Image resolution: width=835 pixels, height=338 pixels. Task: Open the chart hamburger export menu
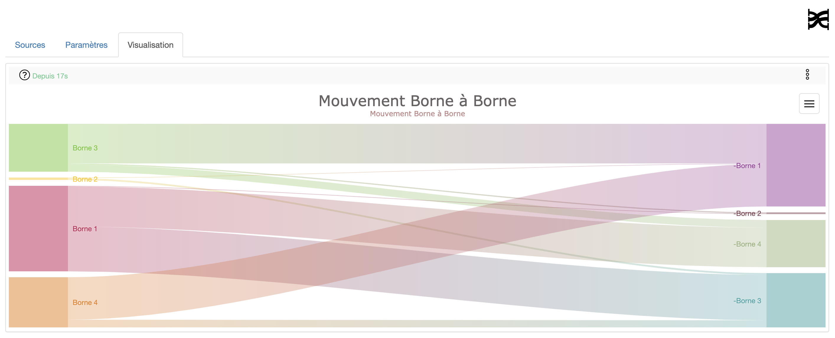(809, 104)
